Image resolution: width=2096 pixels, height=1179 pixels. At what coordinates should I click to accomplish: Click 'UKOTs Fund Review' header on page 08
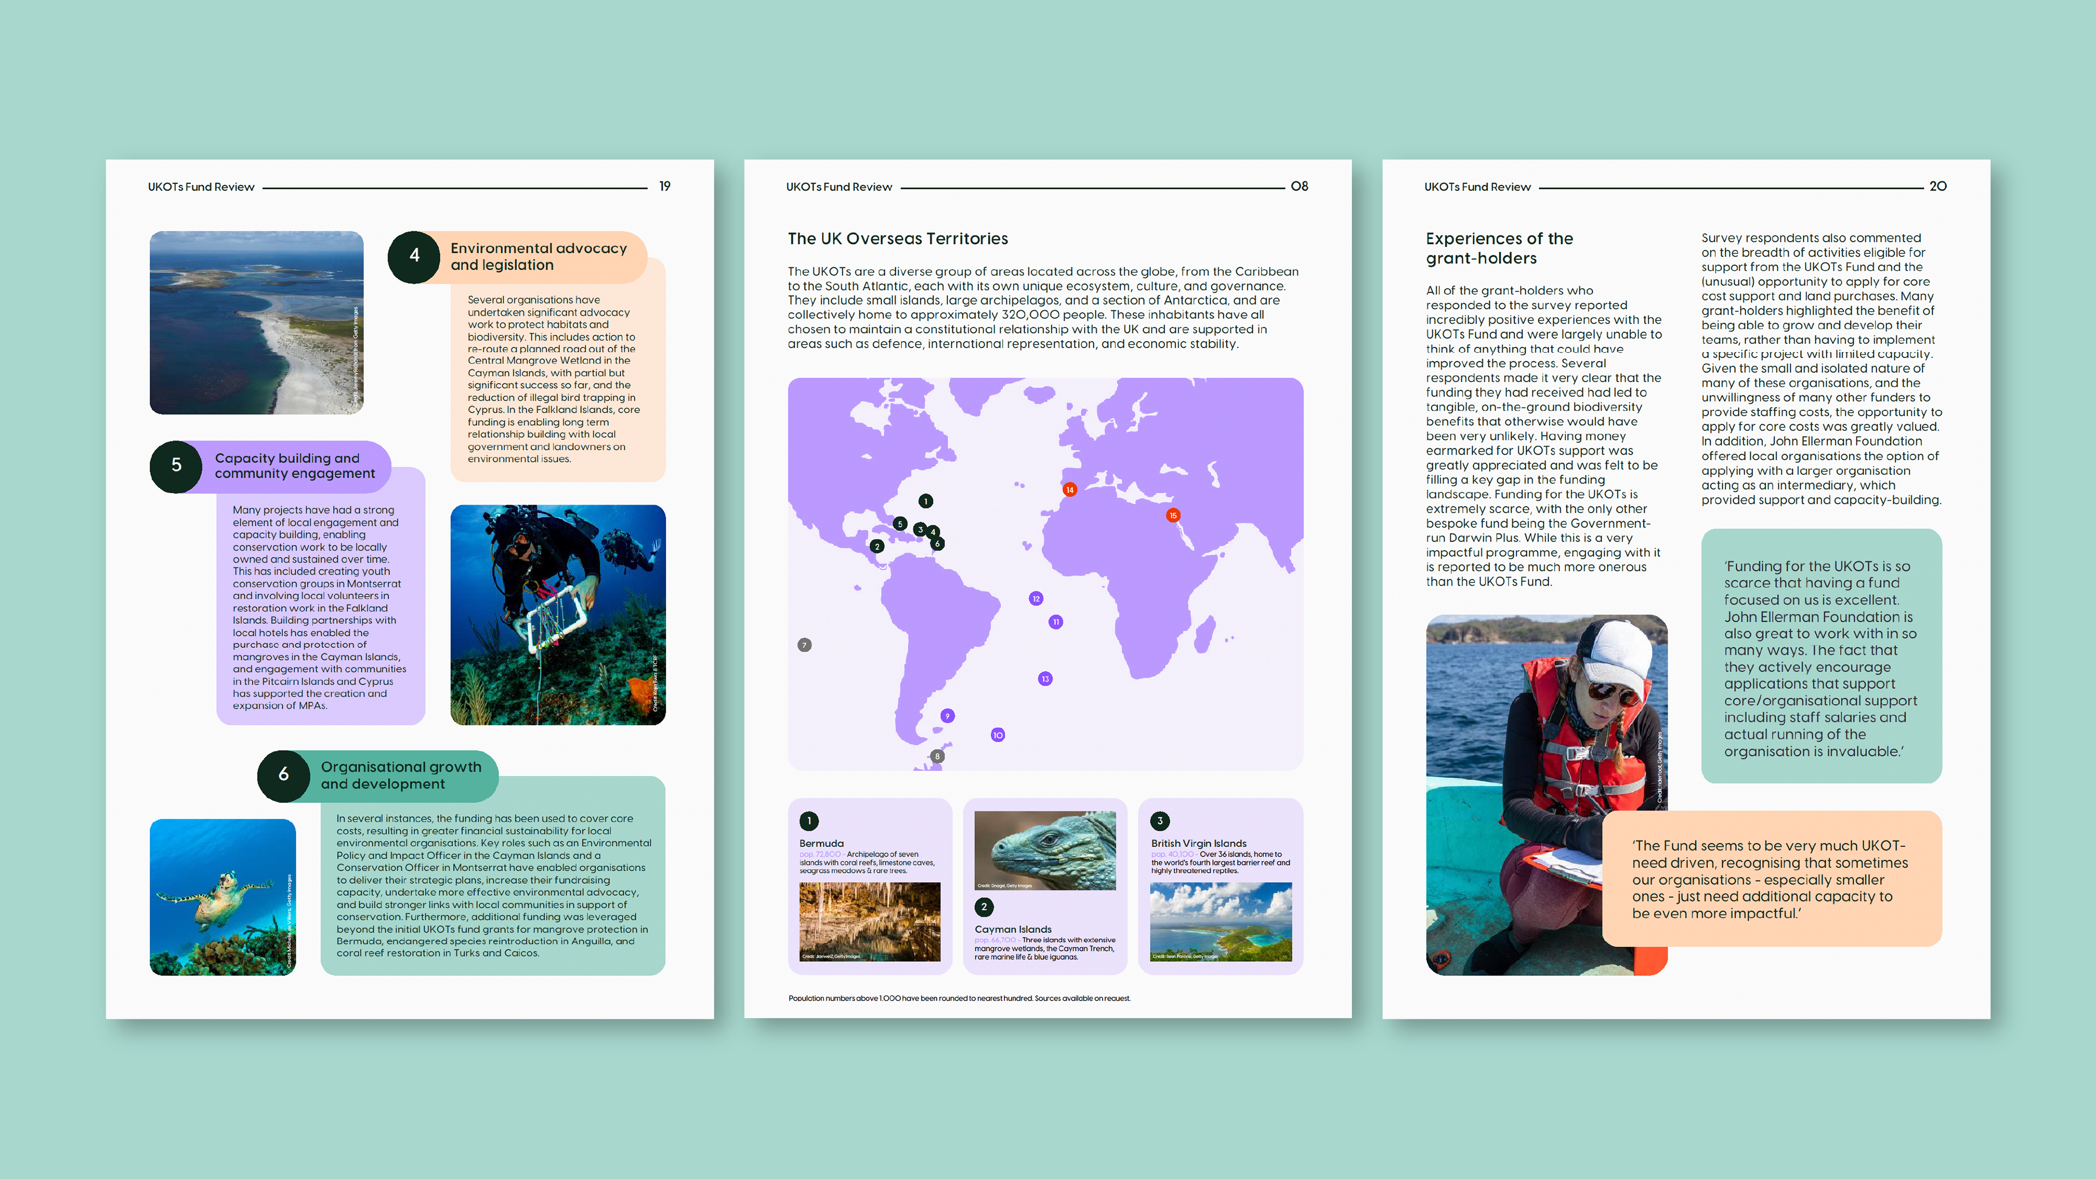pos(839,187)
